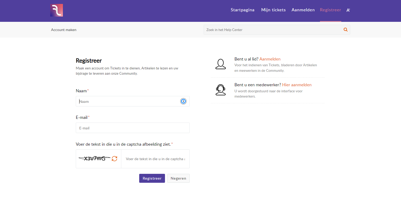
Task: Open Mijn tickets page
Action: tap(273, 10)
